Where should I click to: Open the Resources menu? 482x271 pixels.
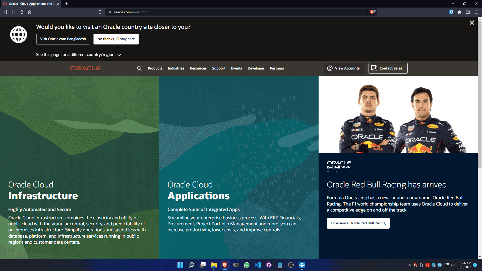[198, 68]
